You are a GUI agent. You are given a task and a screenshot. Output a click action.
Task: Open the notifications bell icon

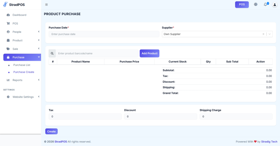[265, 4]
